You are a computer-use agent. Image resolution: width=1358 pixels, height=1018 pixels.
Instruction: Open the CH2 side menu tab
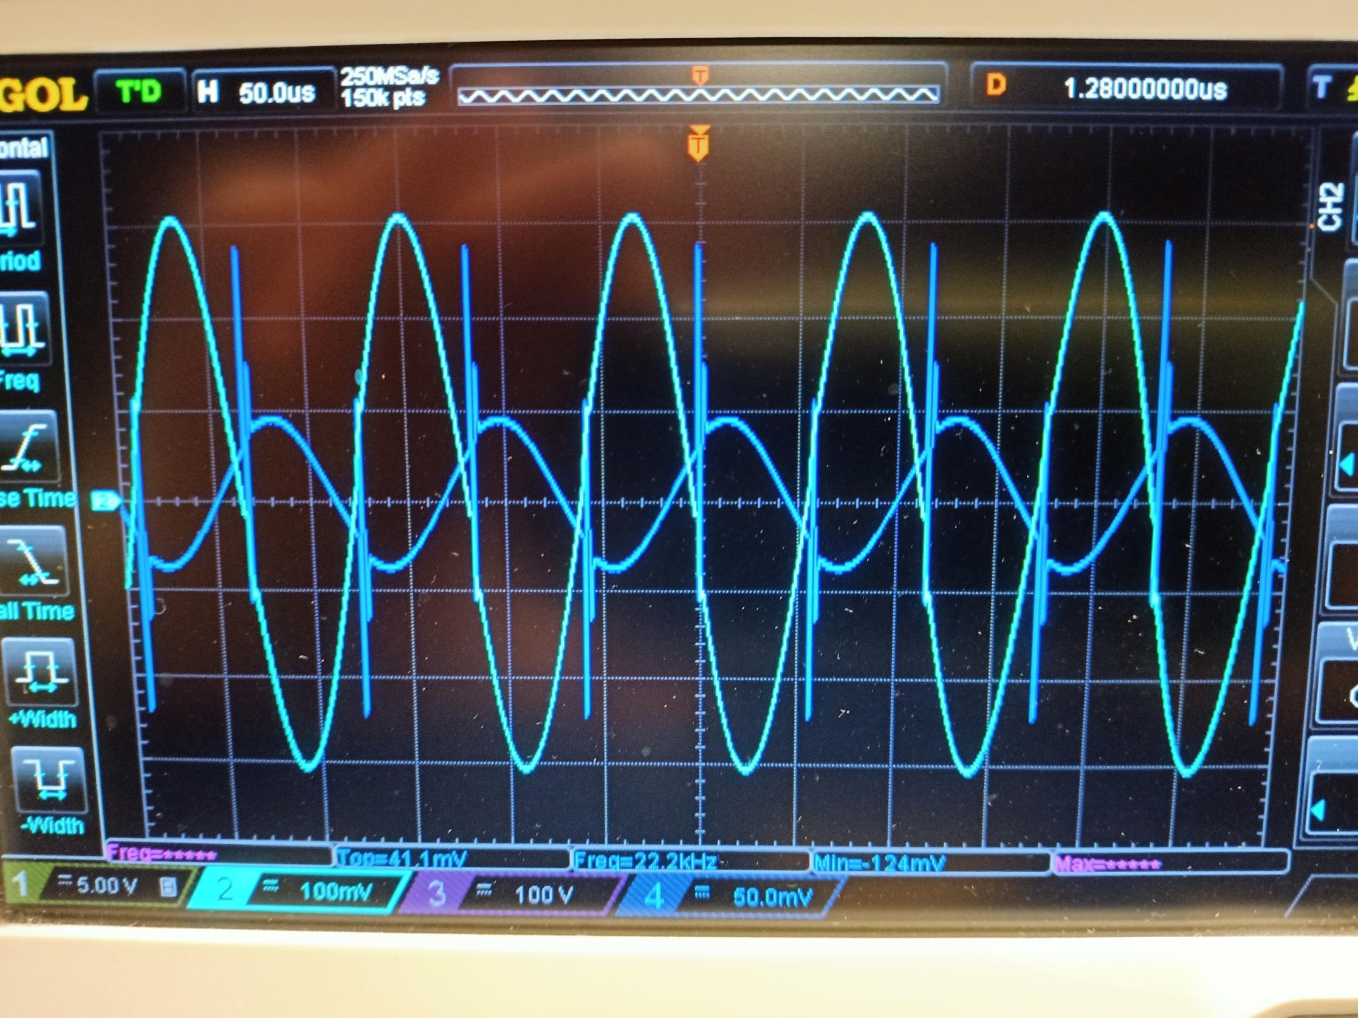tap(1331, 207)
